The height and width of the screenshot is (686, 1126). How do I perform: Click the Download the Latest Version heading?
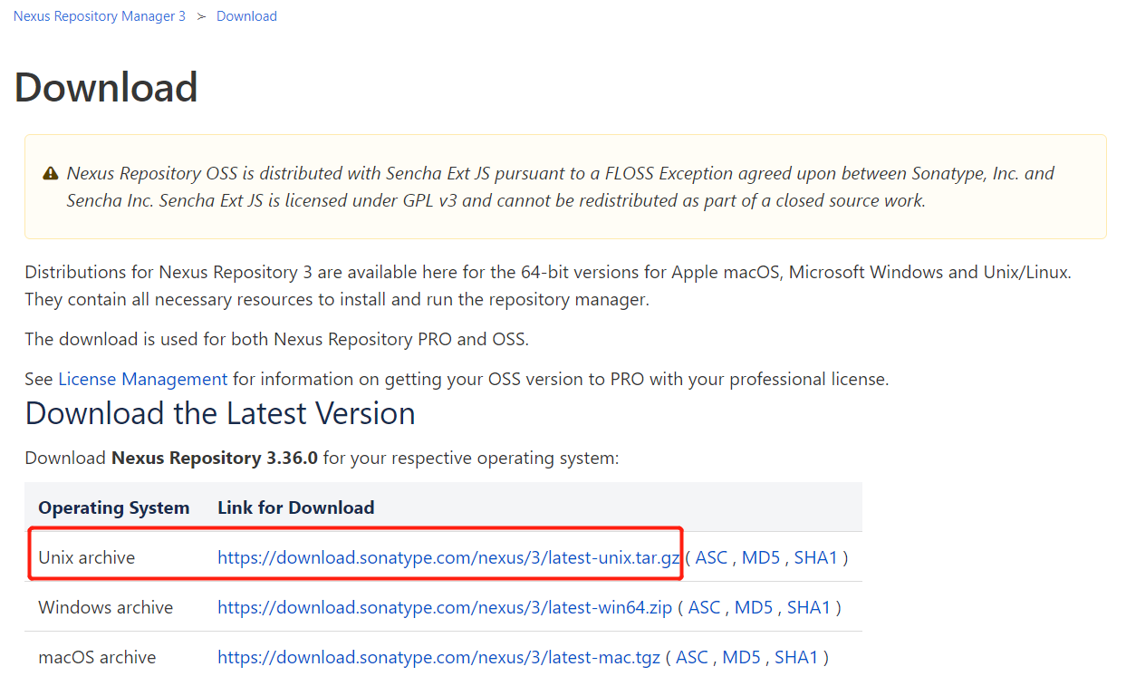[x=220, y=413]
